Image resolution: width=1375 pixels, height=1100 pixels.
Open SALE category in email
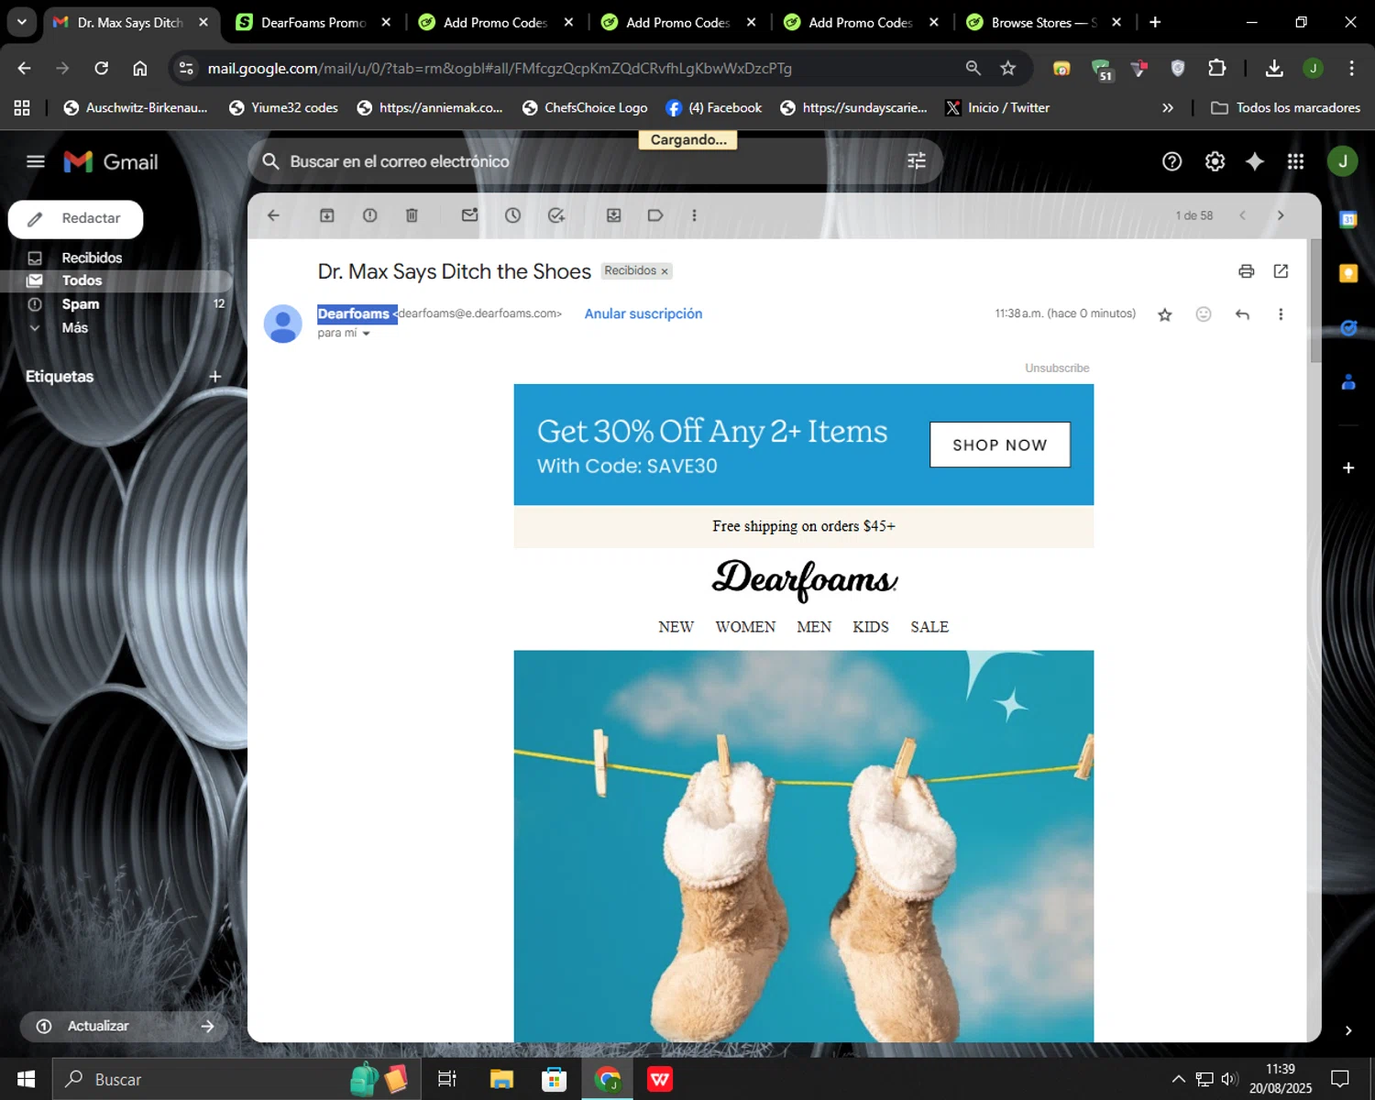[929, 627]
